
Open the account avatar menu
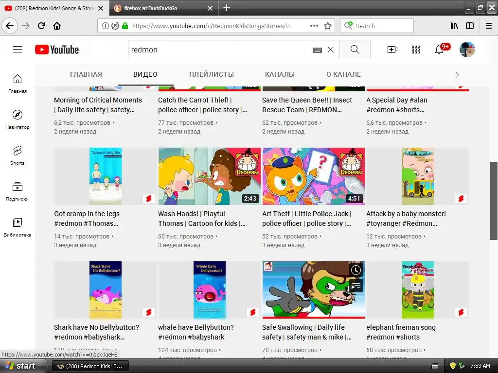tap(467, 50)
